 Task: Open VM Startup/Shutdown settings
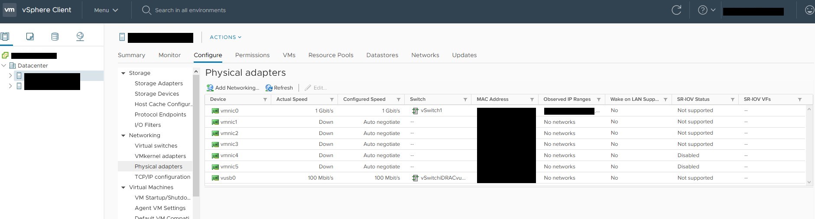(162, 197)
